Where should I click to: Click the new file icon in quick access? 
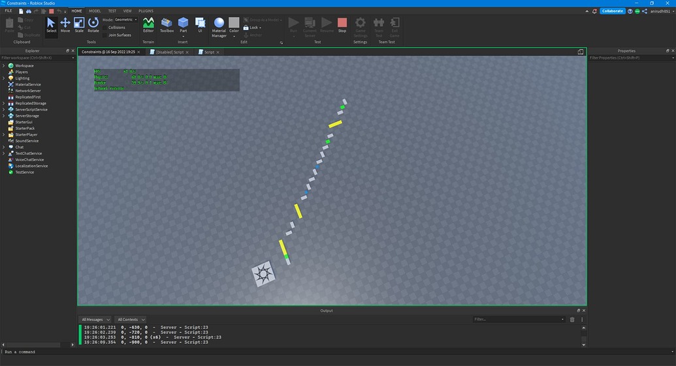point(21,11)
